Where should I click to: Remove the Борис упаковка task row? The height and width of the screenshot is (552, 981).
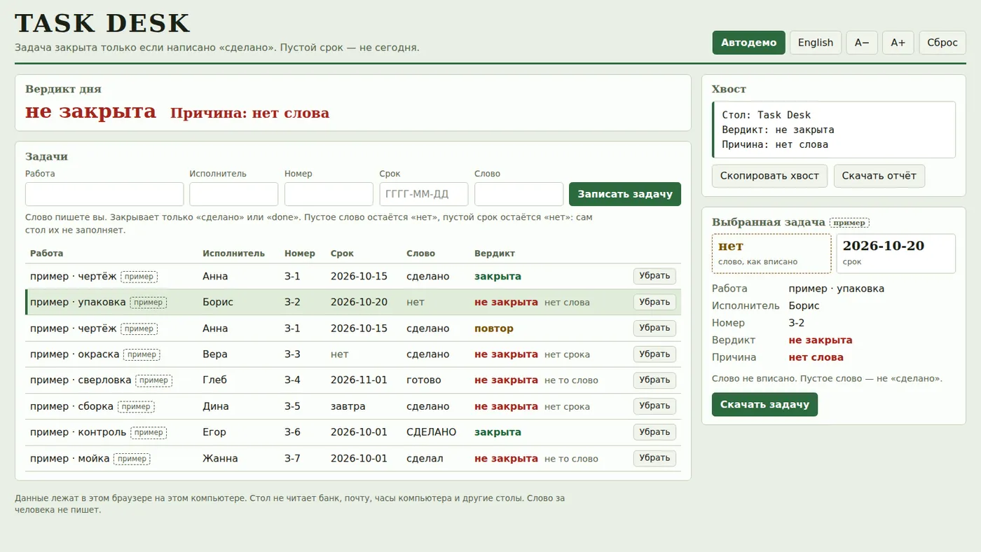654,302
